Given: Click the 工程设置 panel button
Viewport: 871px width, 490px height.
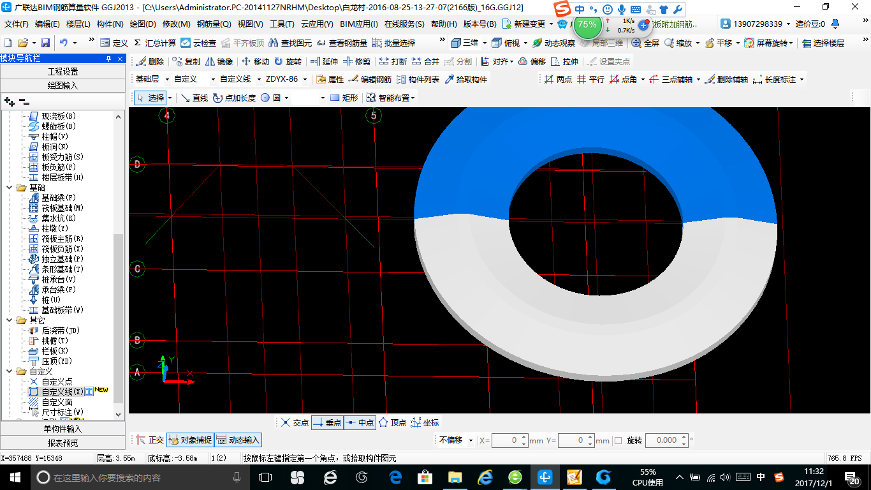Looking at the screenshot, I should coord(63,71).
